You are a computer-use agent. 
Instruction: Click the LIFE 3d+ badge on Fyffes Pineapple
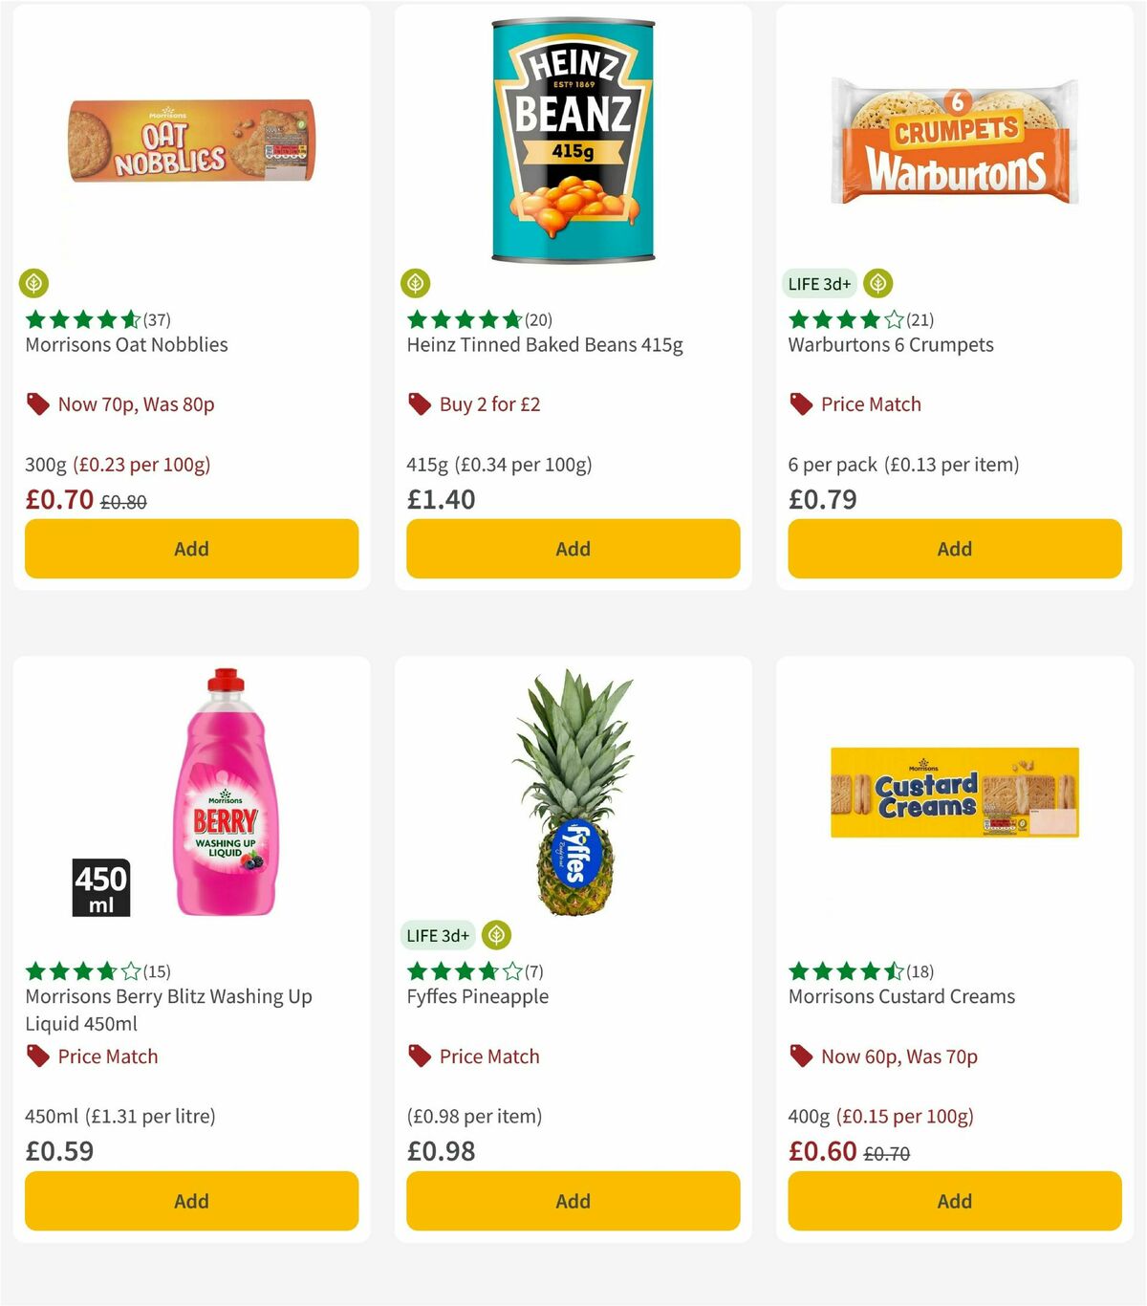pyautogui.click(x=438, y=935)
